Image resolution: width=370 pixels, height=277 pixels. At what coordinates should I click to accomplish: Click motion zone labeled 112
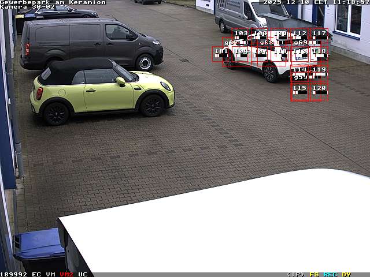[x=299, y=36]
